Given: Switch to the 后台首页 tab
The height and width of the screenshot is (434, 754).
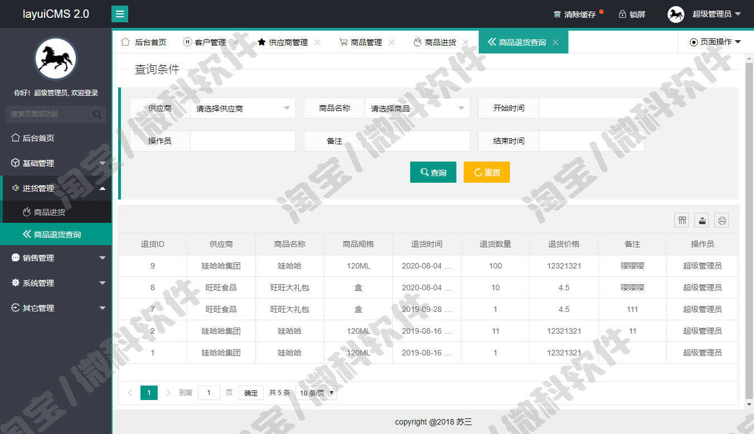Looking at the screenshot, I should click(144, 42).
